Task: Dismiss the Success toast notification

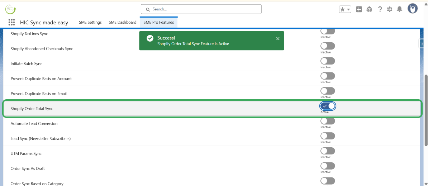Action: (278, 39)
